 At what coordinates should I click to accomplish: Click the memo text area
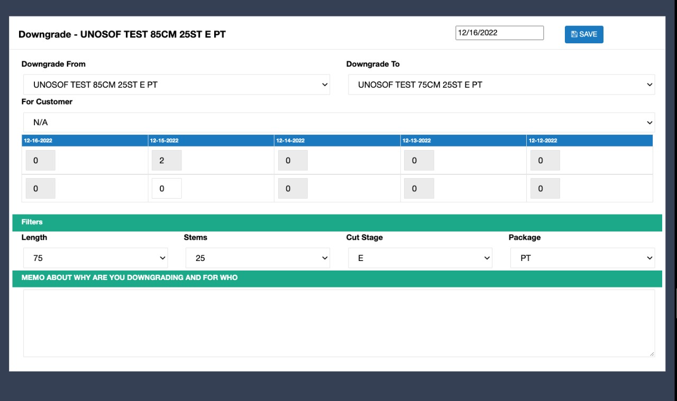point(339,323)
